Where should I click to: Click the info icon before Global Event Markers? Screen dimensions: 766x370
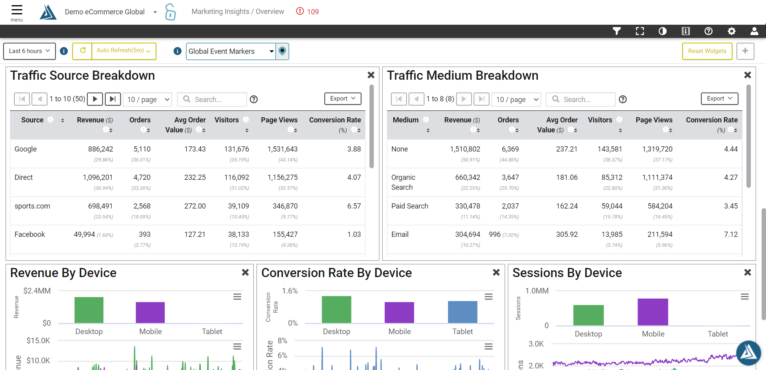tap(178, 51)
